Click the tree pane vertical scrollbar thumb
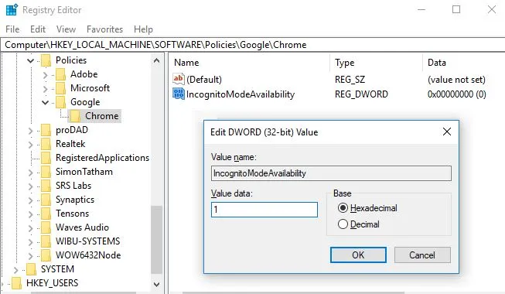 click(156, 240)
